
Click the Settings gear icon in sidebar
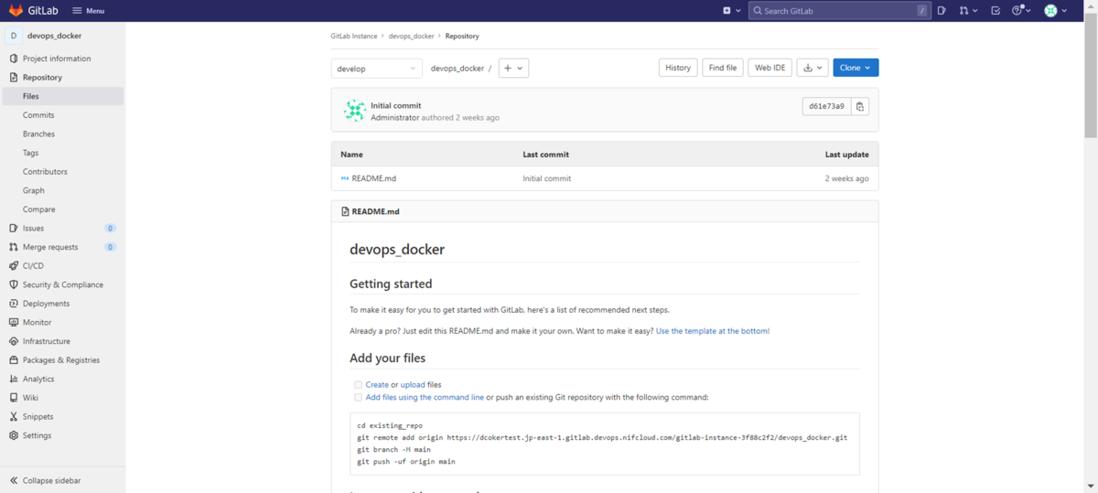point(14,435)
